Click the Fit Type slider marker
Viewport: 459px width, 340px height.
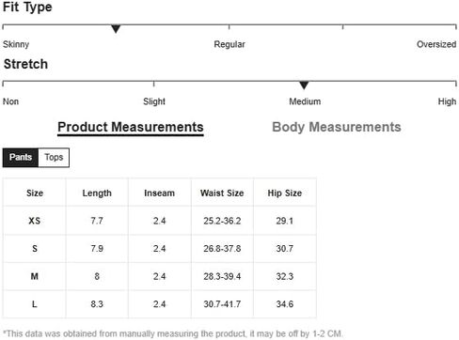116,29
